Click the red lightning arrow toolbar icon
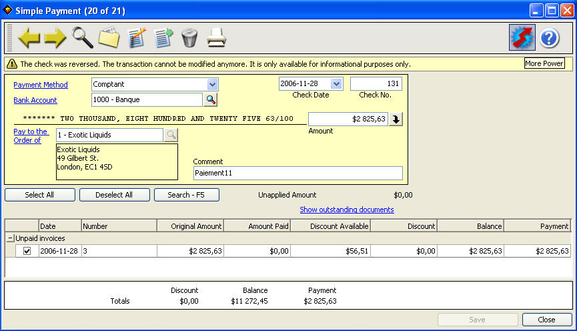Viewport: 577px width, 331px height. (522, 37)
